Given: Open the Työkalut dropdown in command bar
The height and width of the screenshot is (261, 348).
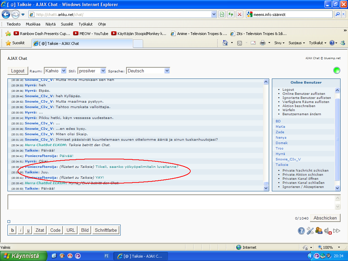Looking at the screenshot, I should (x=317, y=43).
